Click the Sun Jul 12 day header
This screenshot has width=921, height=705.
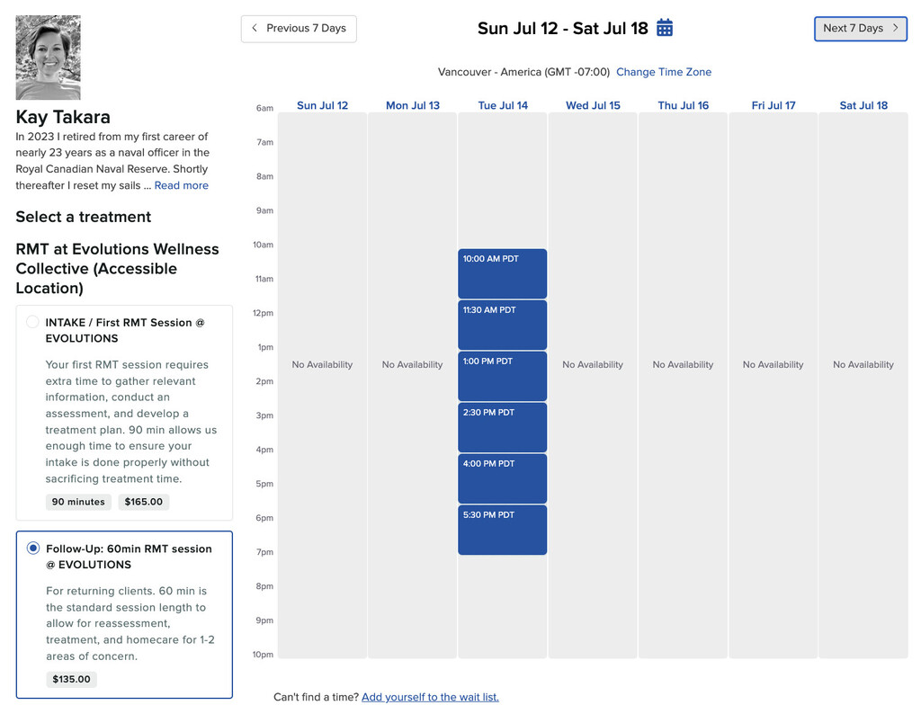pyautogui.click(x=323, y=105)
